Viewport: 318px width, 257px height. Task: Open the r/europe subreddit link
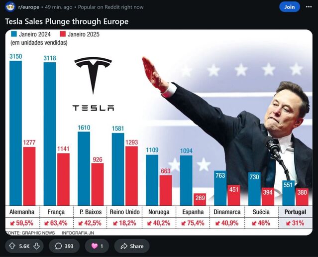(x=29, y=7)
